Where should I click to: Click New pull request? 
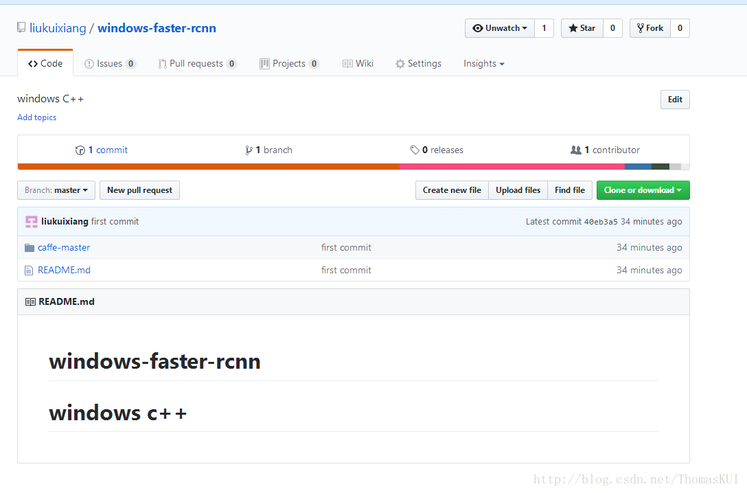pyautogui.click(x=139, y=190)
